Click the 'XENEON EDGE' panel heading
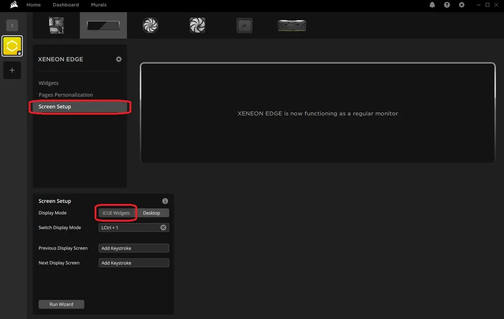 [60, 59]
